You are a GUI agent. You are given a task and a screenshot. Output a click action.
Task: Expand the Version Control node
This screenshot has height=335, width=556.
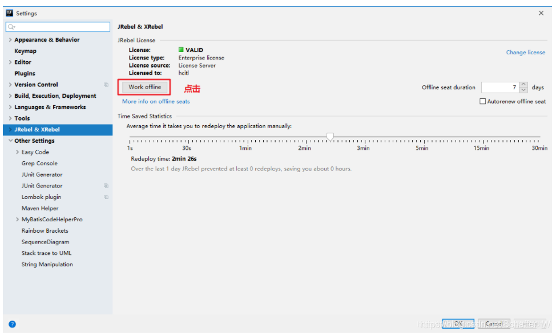point(10,85)
